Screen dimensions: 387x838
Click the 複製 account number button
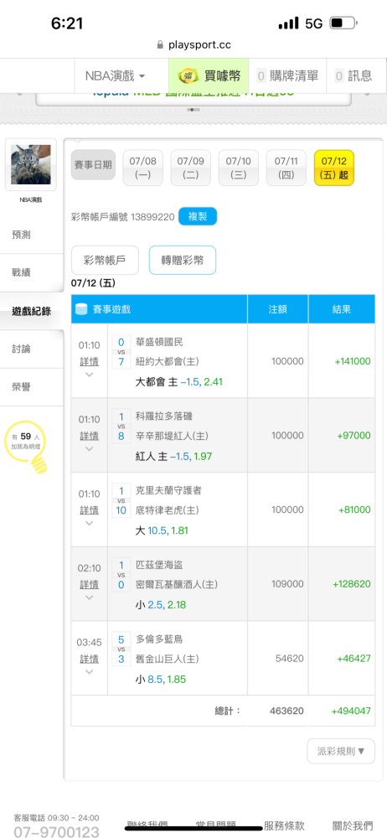point(198,217)
